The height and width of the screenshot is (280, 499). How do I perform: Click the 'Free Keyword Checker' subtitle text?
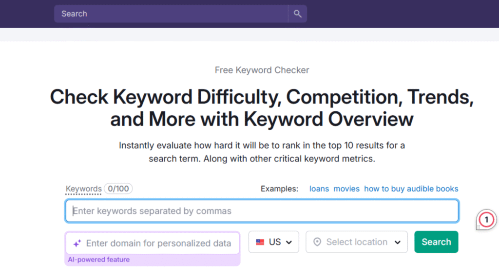(x=262, y=70)
